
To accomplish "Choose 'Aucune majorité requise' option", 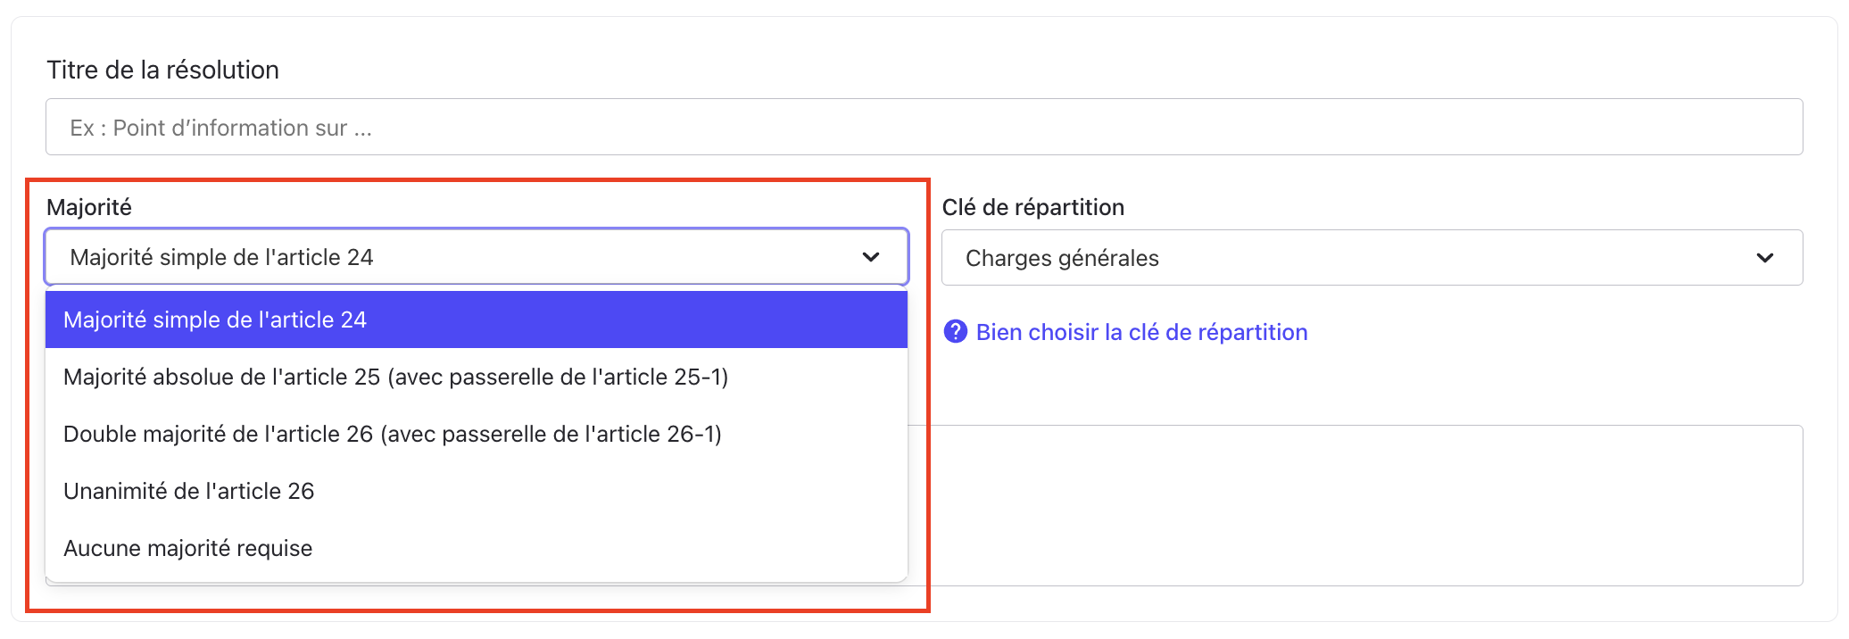I will pyautogui.click(x=188, y=548).
